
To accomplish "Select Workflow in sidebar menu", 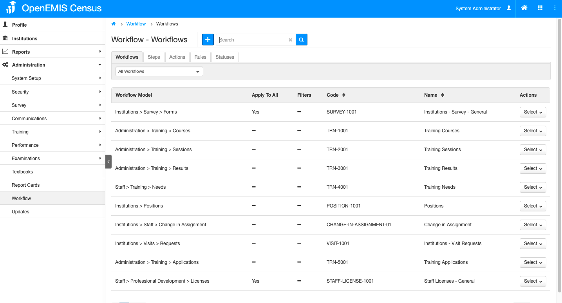I will pos(52,198).
